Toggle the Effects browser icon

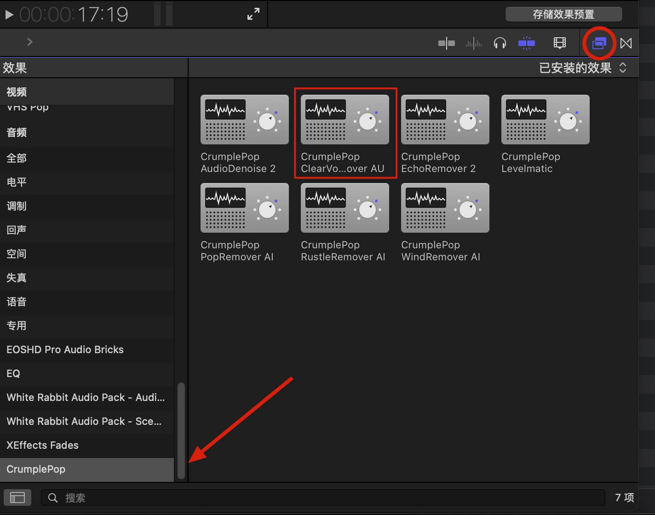(599, 43)
